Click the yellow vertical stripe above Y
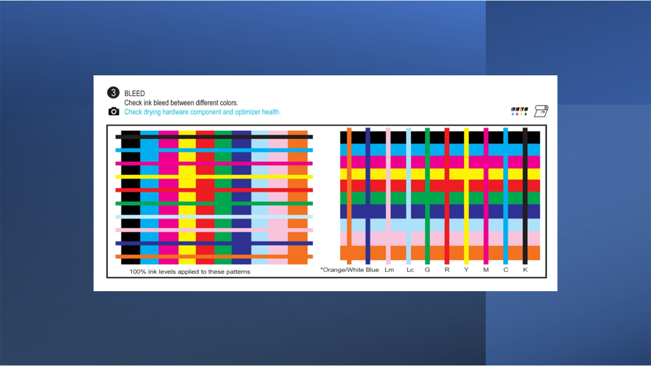 pyautogui.click(x=466, y=196)
